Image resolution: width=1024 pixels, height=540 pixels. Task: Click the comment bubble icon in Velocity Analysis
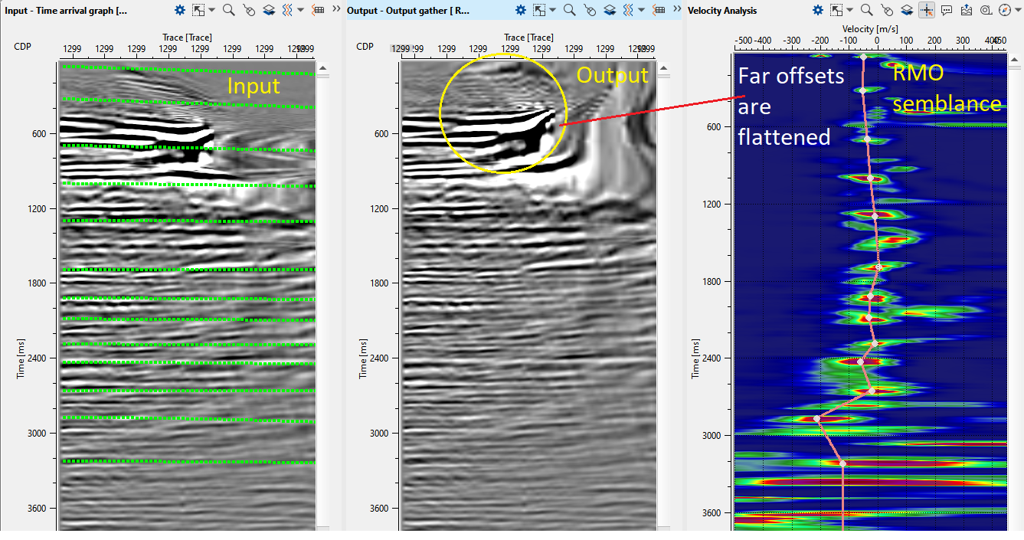(947, 10)
